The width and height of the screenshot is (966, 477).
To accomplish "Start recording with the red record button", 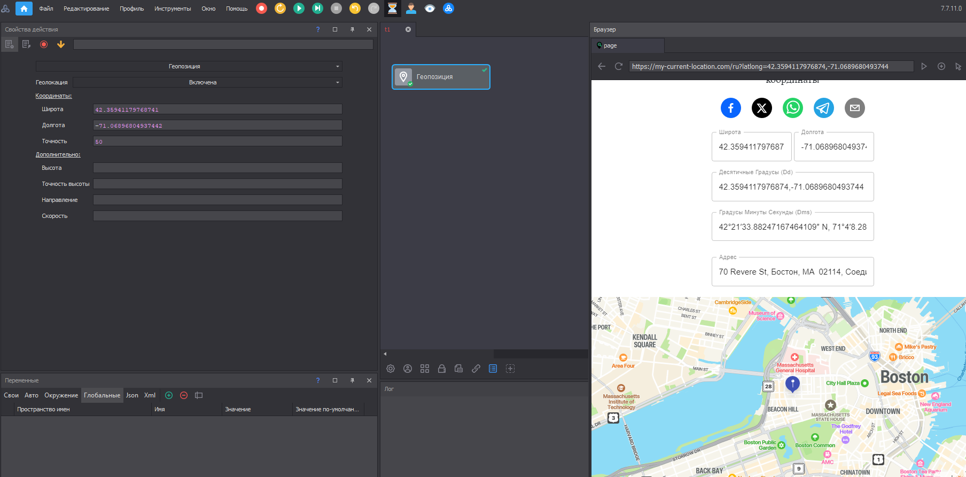I will tap(261, 9).
